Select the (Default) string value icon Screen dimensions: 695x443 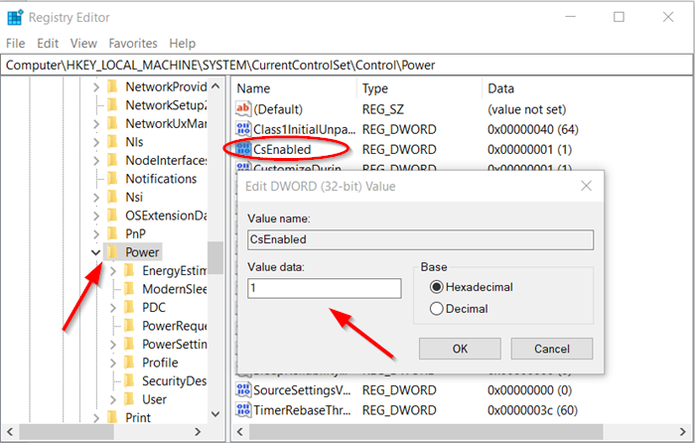click(243, 109)
